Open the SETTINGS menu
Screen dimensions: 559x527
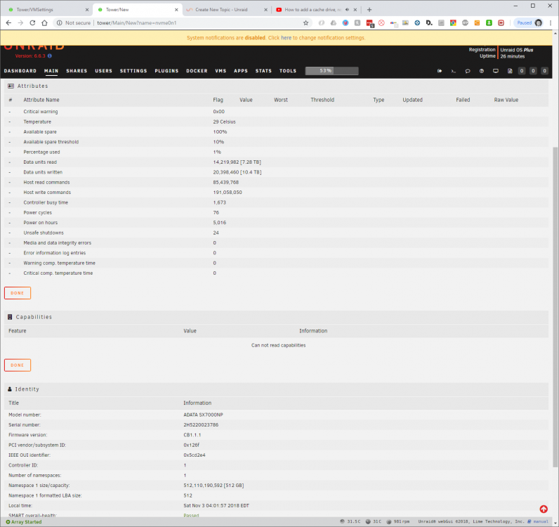[133, 71]
